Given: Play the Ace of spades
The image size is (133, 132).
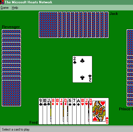Looking at the screenshot, I should coord(79,111).
